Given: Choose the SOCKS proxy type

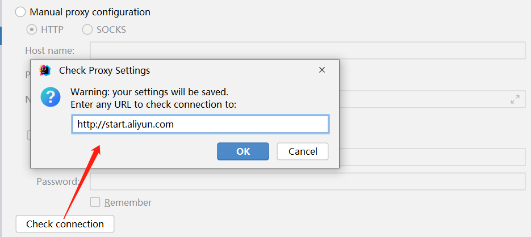Looking at the screenshot, I should click(x=87, y=29).
